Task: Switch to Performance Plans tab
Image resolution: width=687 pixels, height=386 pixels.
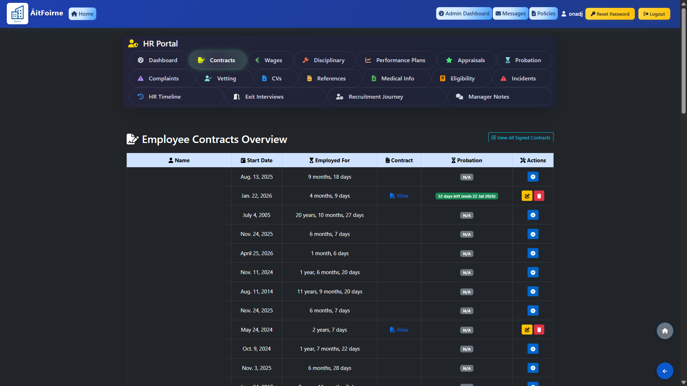Action: [396, 60]
